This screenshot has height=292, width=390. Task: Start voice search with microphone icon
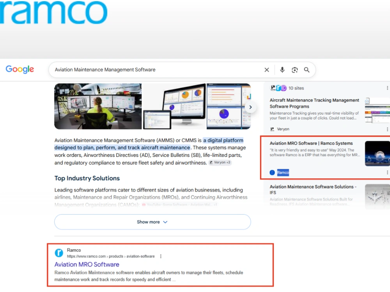pos(282,70)
